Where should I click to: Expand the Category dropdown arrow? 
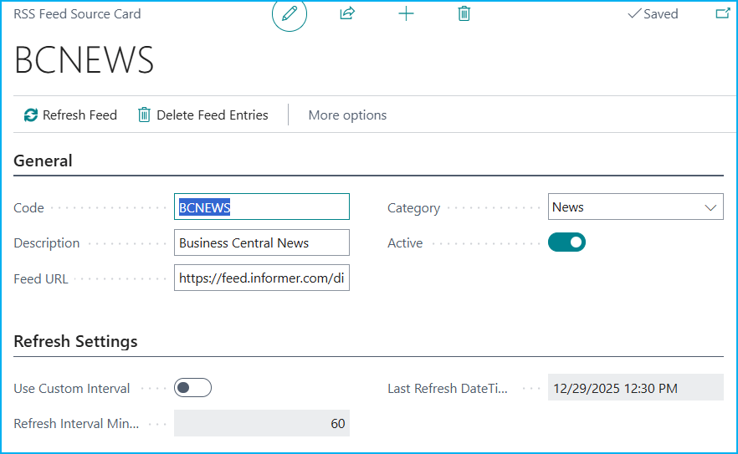710,207
